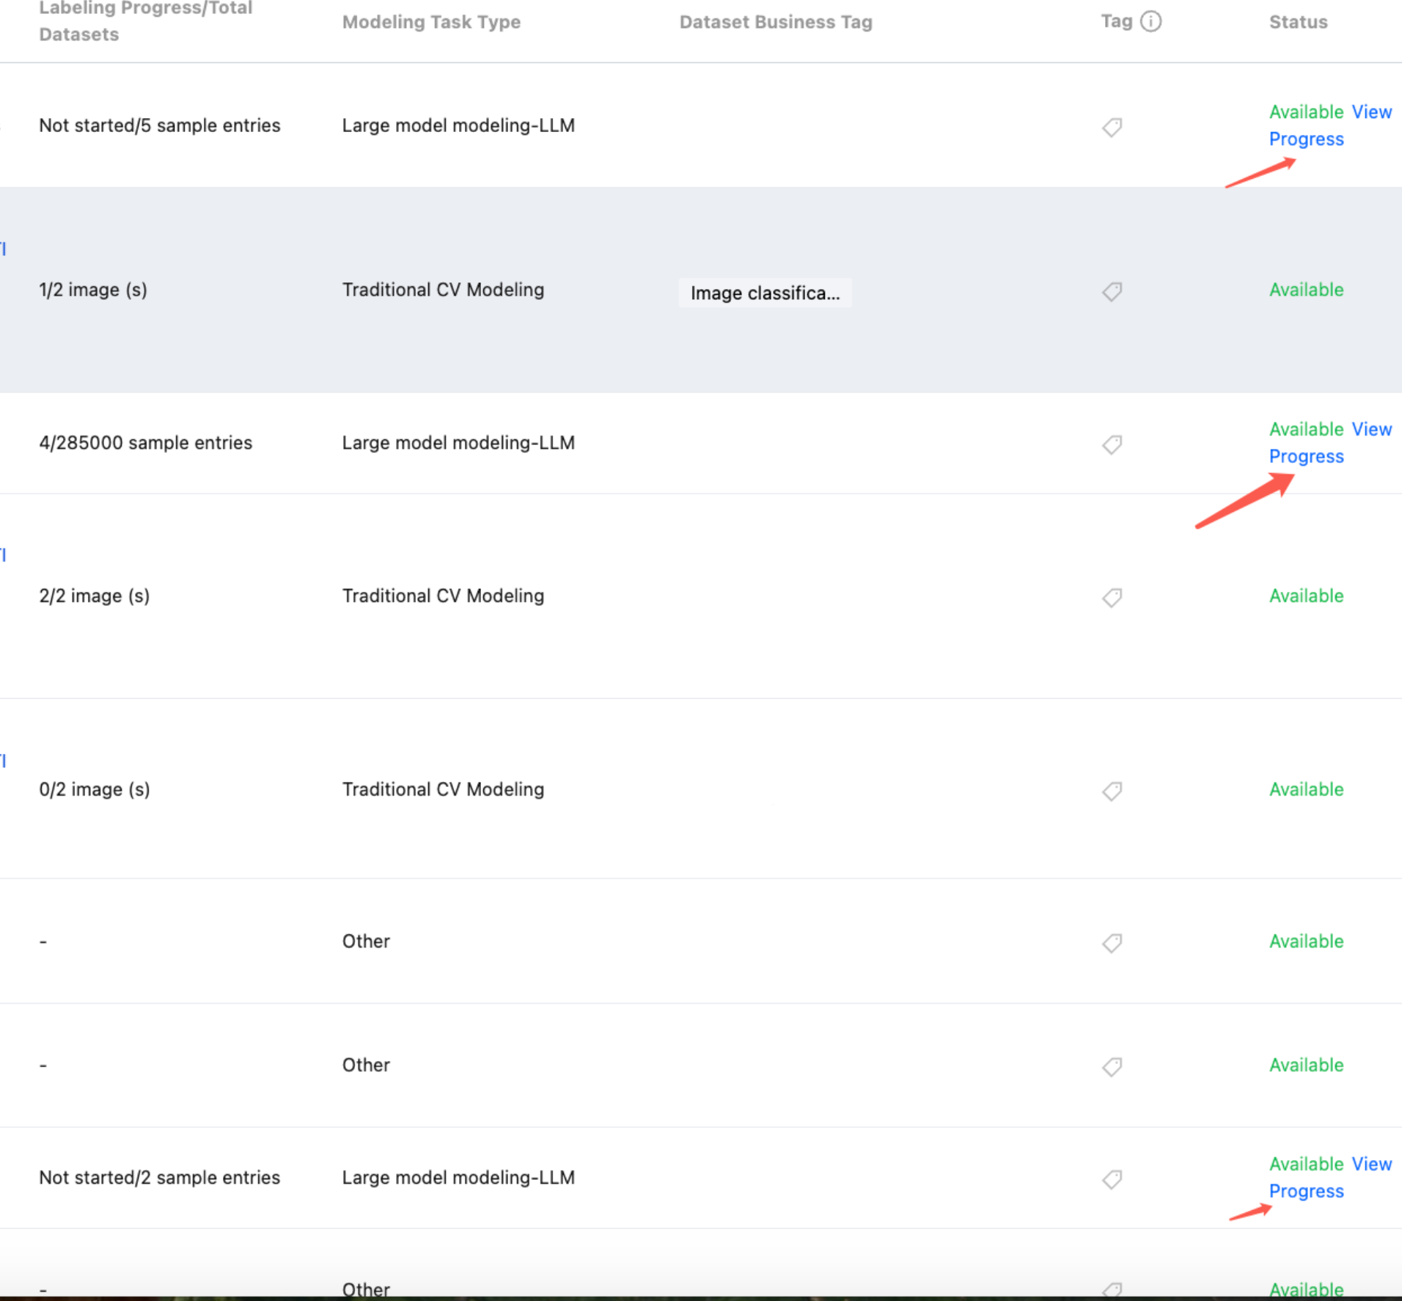Click tag icon in the first 'Other' row

[1112, 942]
